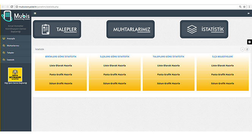Screen dimensions: 252x136
Task: Click the logout icon in top bar
Action: tap(249, 14)
